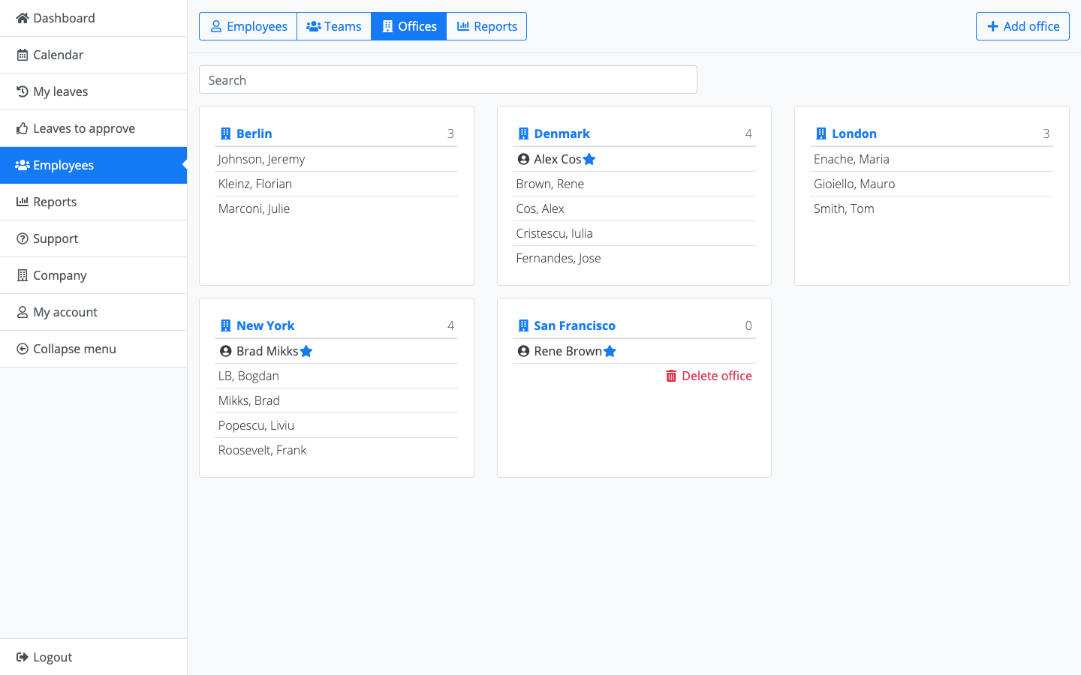
Task: Click the user avatar icon beside Alex Cos
Action: pyautogui.click(x=523, y=159)
